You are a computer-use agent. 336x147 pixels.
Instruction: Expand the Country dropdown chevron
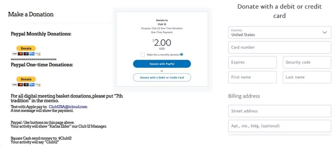click(325, 32)
